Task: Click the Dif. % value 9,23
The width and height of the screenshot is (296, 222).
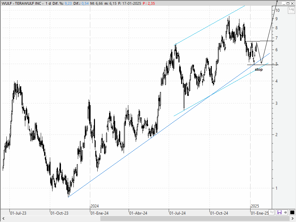Action: point(68,3)
